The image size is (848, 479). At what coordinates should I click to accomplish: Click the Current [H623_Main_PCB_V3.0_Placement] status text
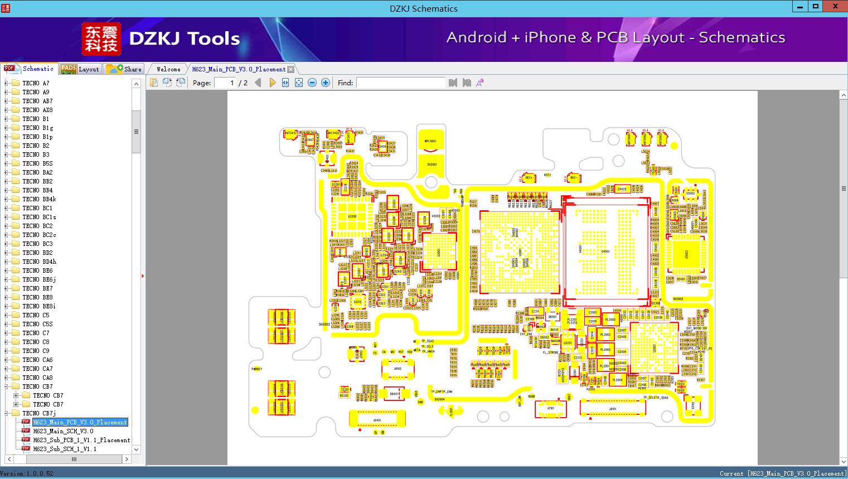[x=783, y=473]
